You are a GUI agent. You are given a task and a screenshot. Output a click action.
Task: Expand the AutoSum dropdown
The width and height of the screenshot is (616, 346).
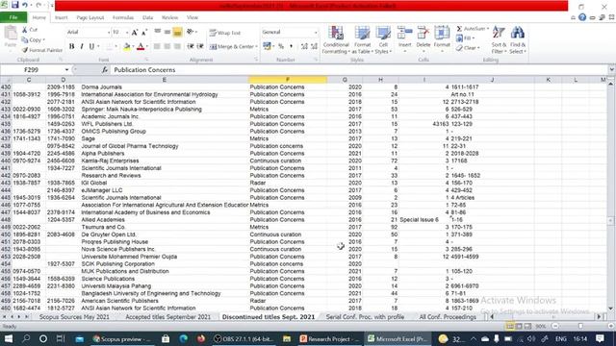pos(488,29)
